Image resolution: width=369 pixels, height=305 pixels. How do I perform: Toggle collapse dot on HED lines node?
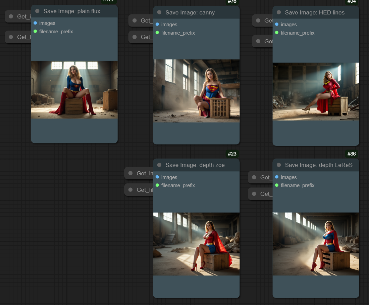279,12
